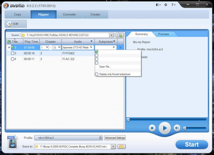The height and width of the screenshot is (155, 214).
Task: Check the third subpicture option
Action: tap(96, 59)
